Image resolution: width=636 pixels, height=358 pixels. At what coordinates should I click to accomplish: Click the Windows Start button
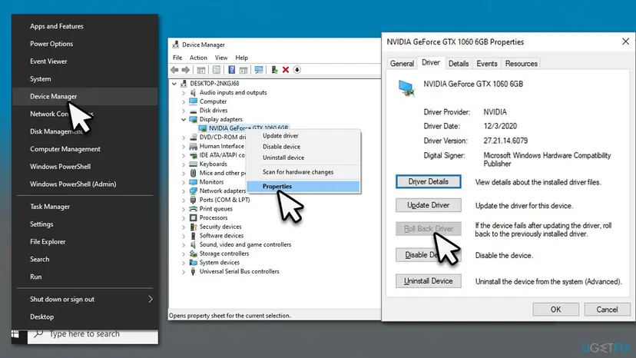15,334
